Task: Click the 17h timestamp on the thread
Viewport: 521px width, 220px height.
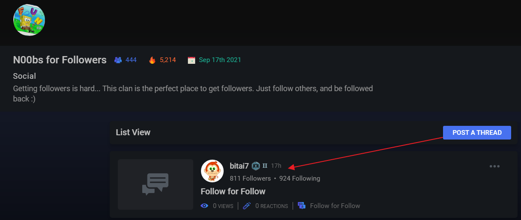Action: tap(276, 166)
